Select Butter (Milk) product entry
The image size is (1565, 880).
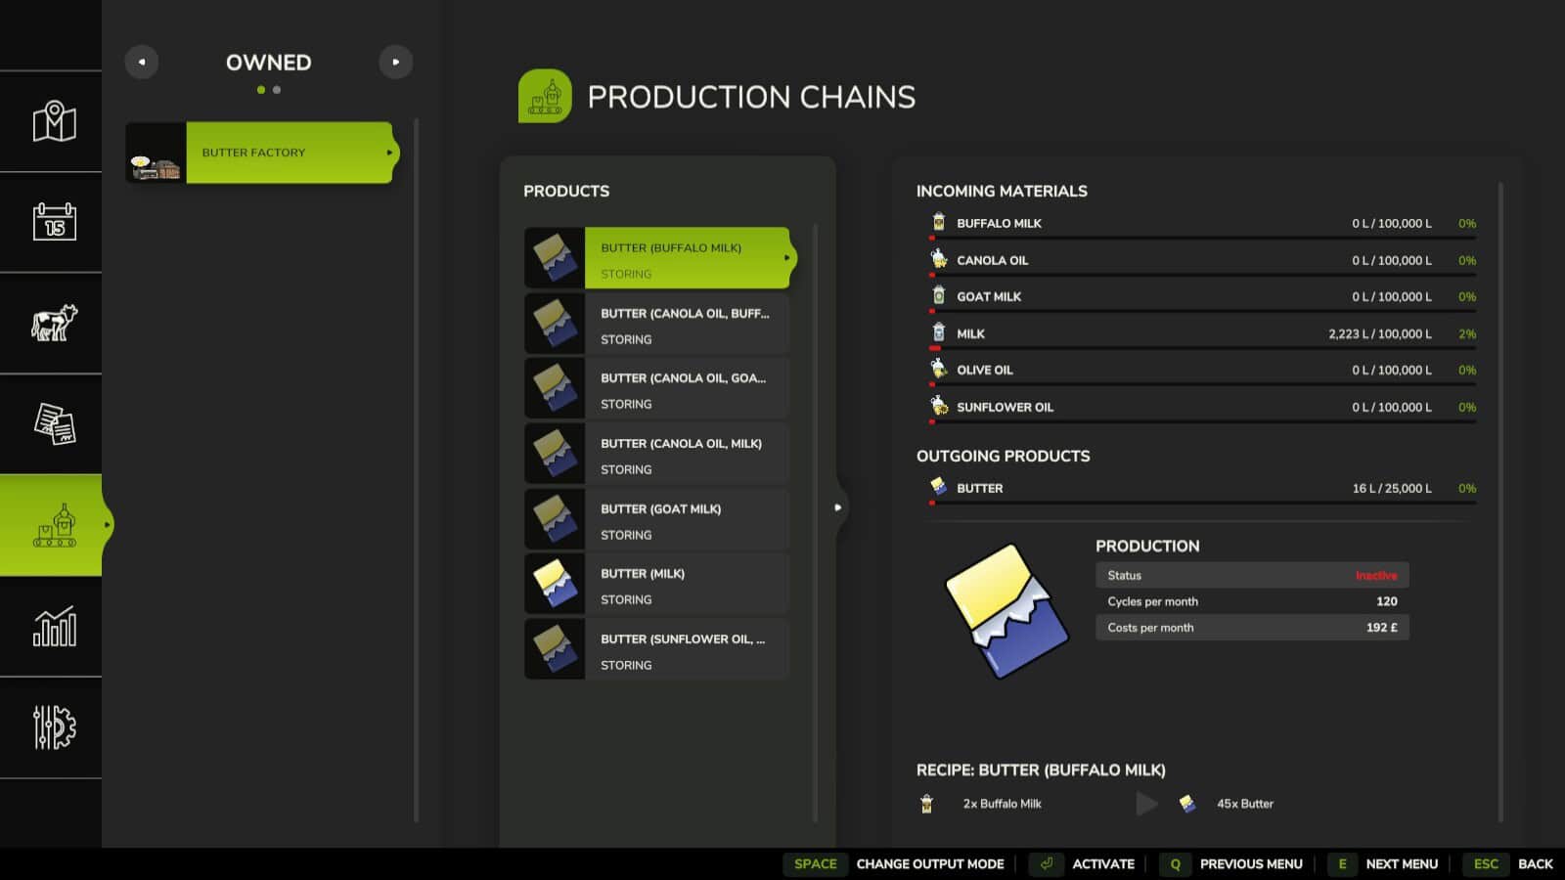685,585
